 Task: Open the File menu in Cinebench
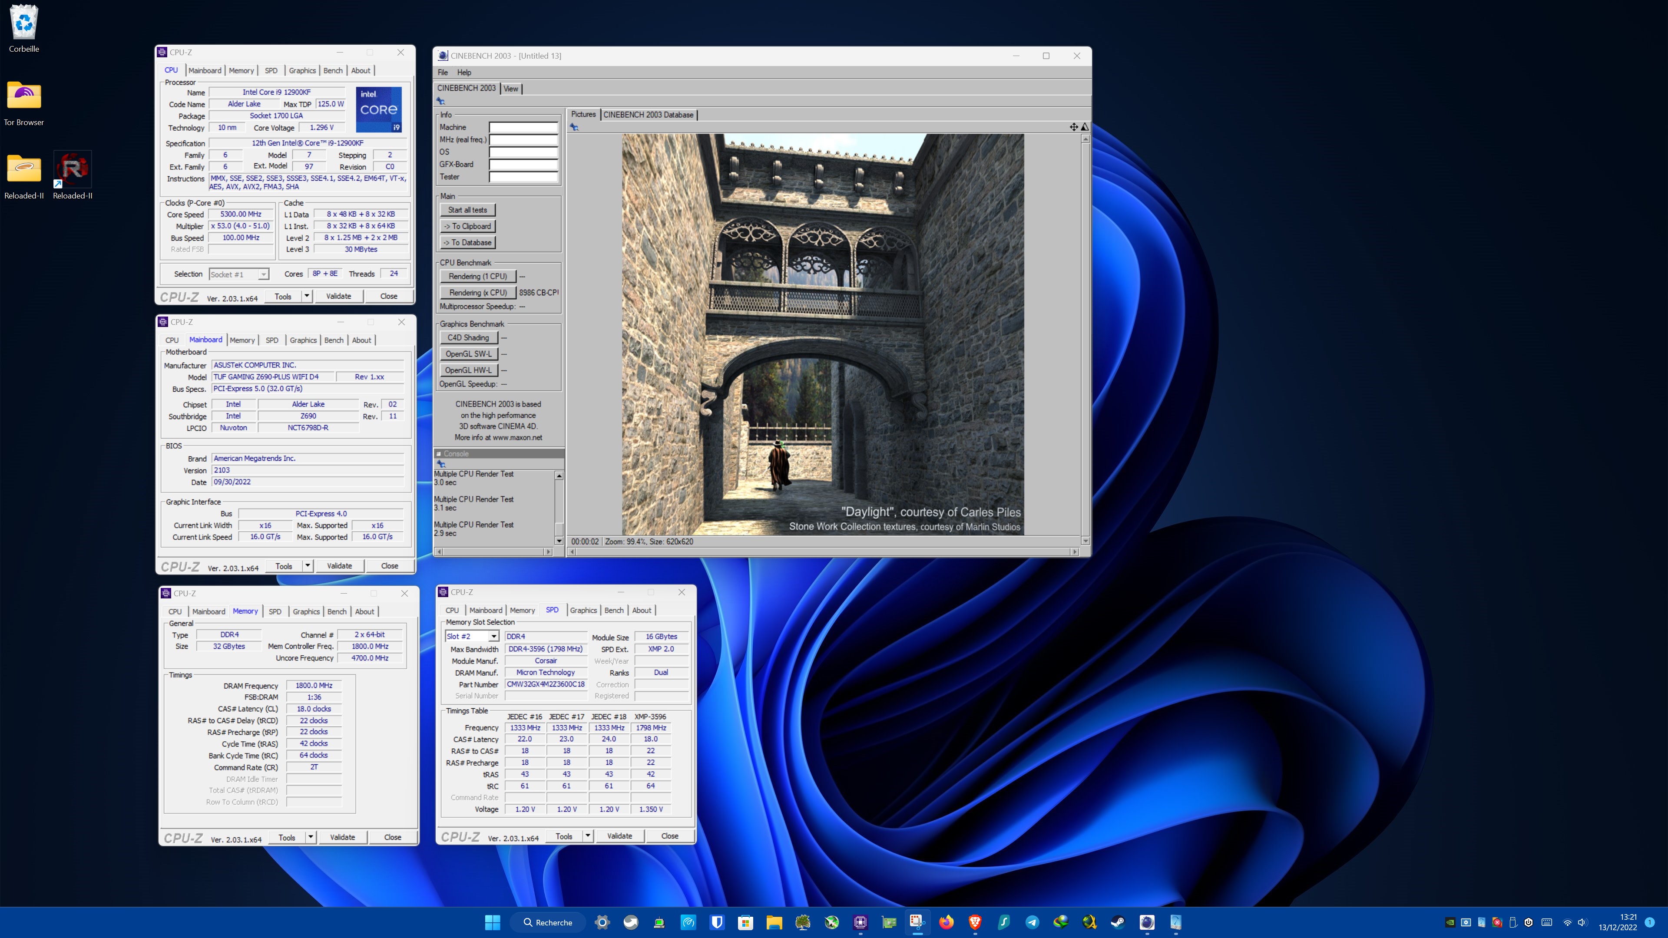pyautogui.click(x=443, y=73)
